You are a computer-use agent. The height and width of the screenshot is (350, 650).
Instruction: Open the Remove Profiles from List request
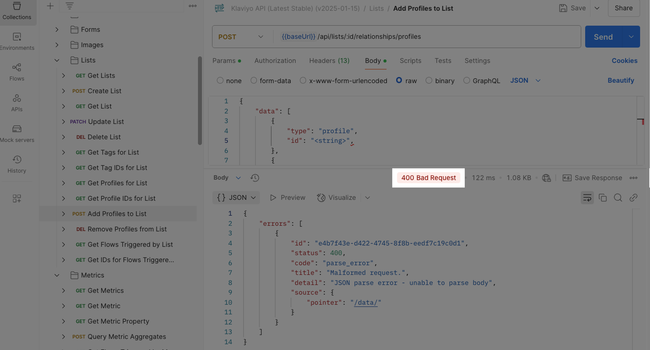pos(127,229)
